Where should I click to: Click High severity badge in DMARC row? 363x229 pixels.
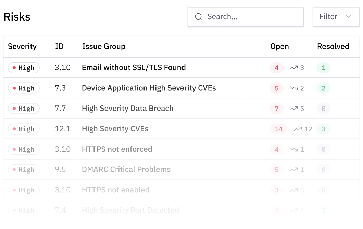point(24,170)
